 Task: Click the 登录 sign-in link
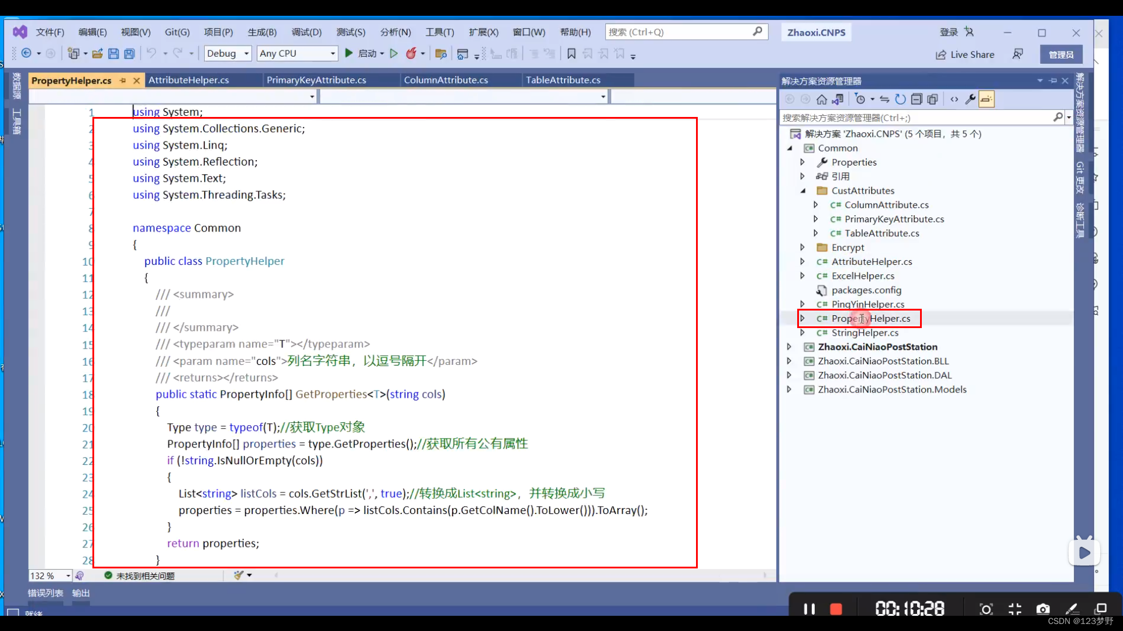949,32
